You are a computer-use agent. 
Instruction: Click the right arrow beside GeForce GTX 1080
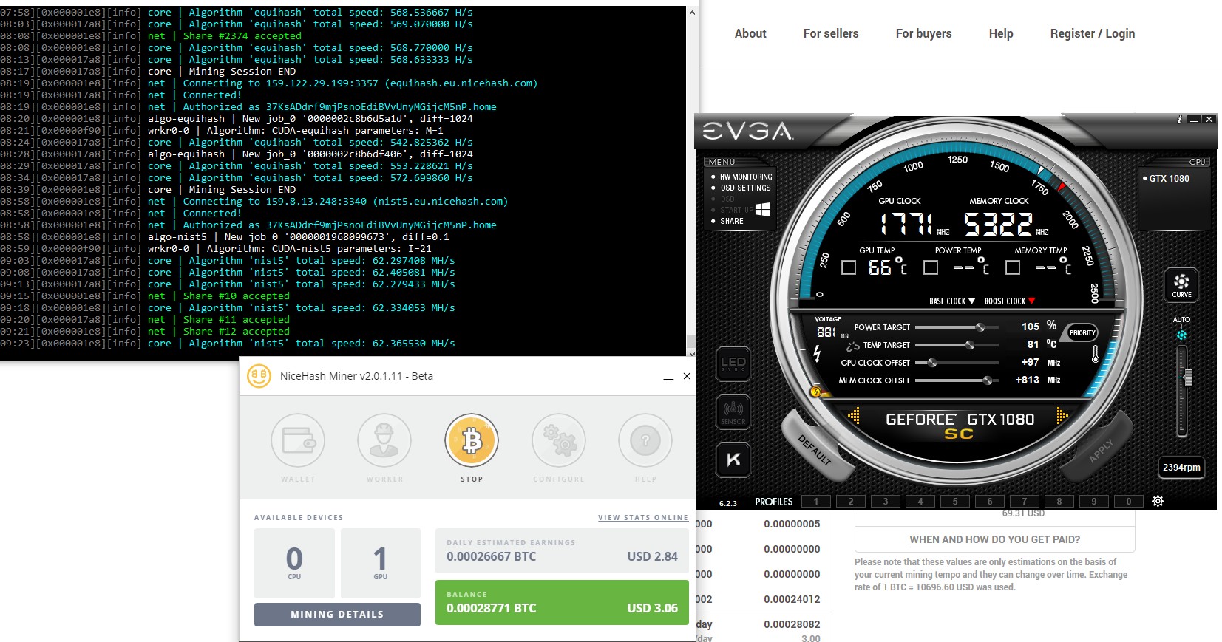pyautogui.click(x=1062, y=416)
